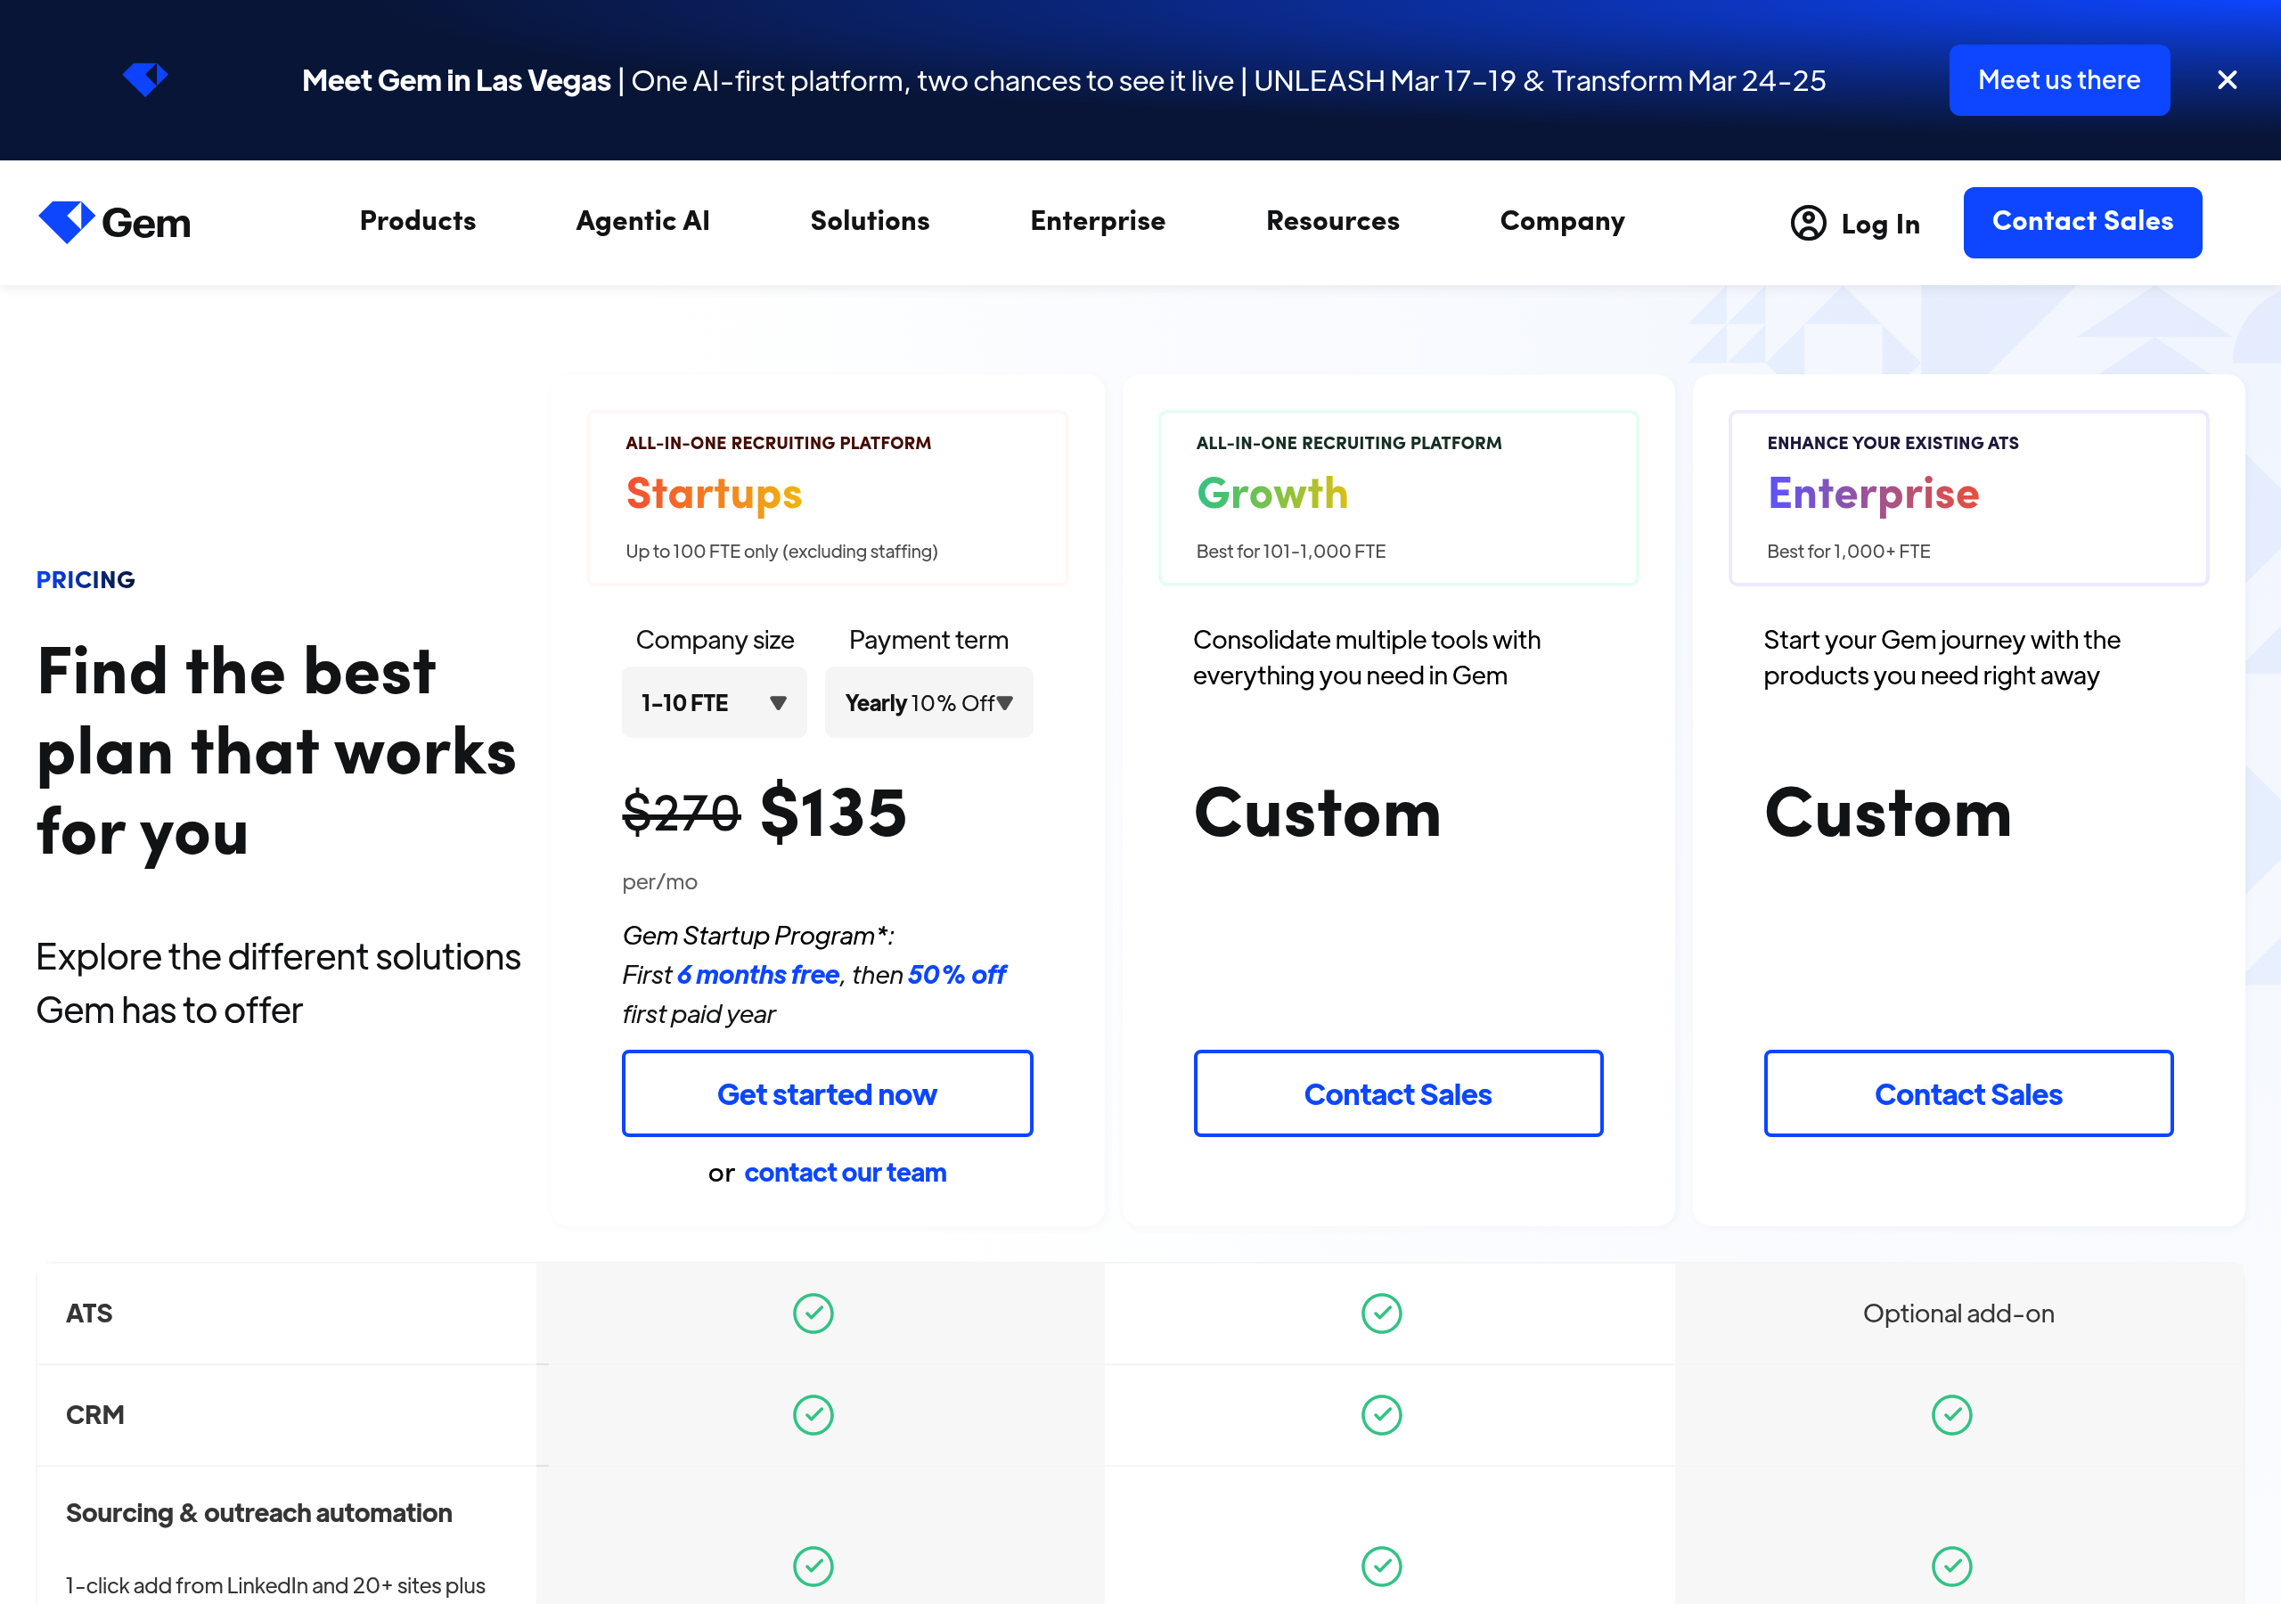The image size is (2281, 1604).
Task: Click the Gem diamond icon in the top banner
Action: 145,79
